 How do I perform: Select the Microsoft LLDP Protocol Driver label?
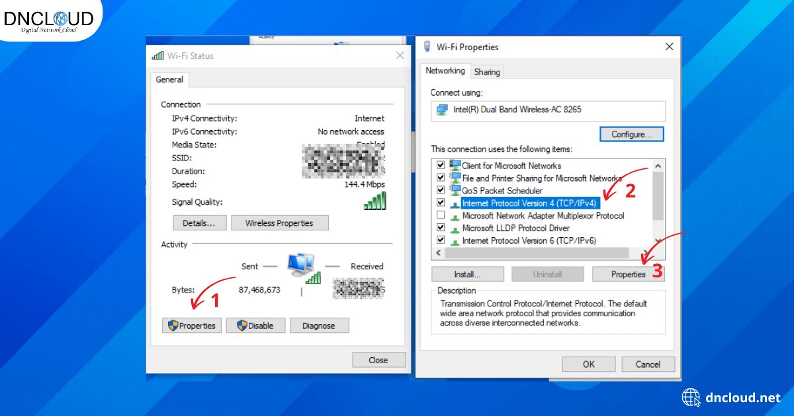(x=516, y=228)
